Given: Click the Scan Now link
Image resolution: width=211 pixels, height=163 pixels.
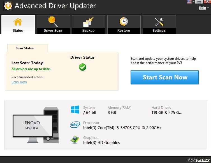Looking at the screenshot, I should click(19, 82).
